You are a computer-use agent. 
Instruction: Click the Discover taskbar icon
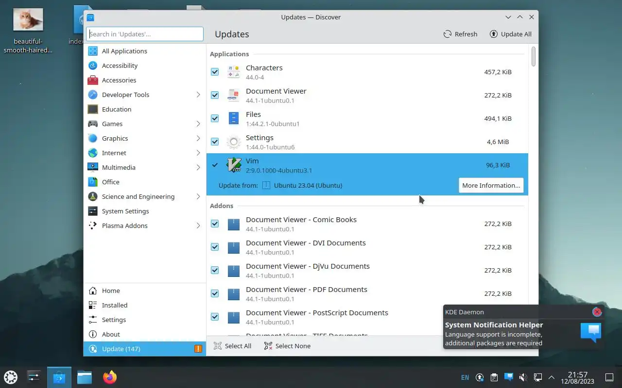tap(59, 377)
